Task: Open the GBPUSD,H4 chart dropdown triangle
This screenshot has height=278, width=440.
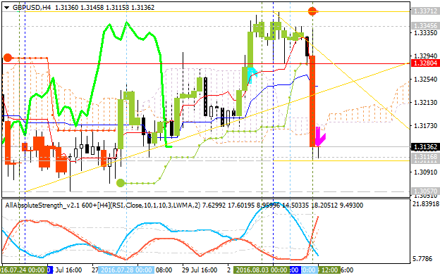Action: [6, 8]
